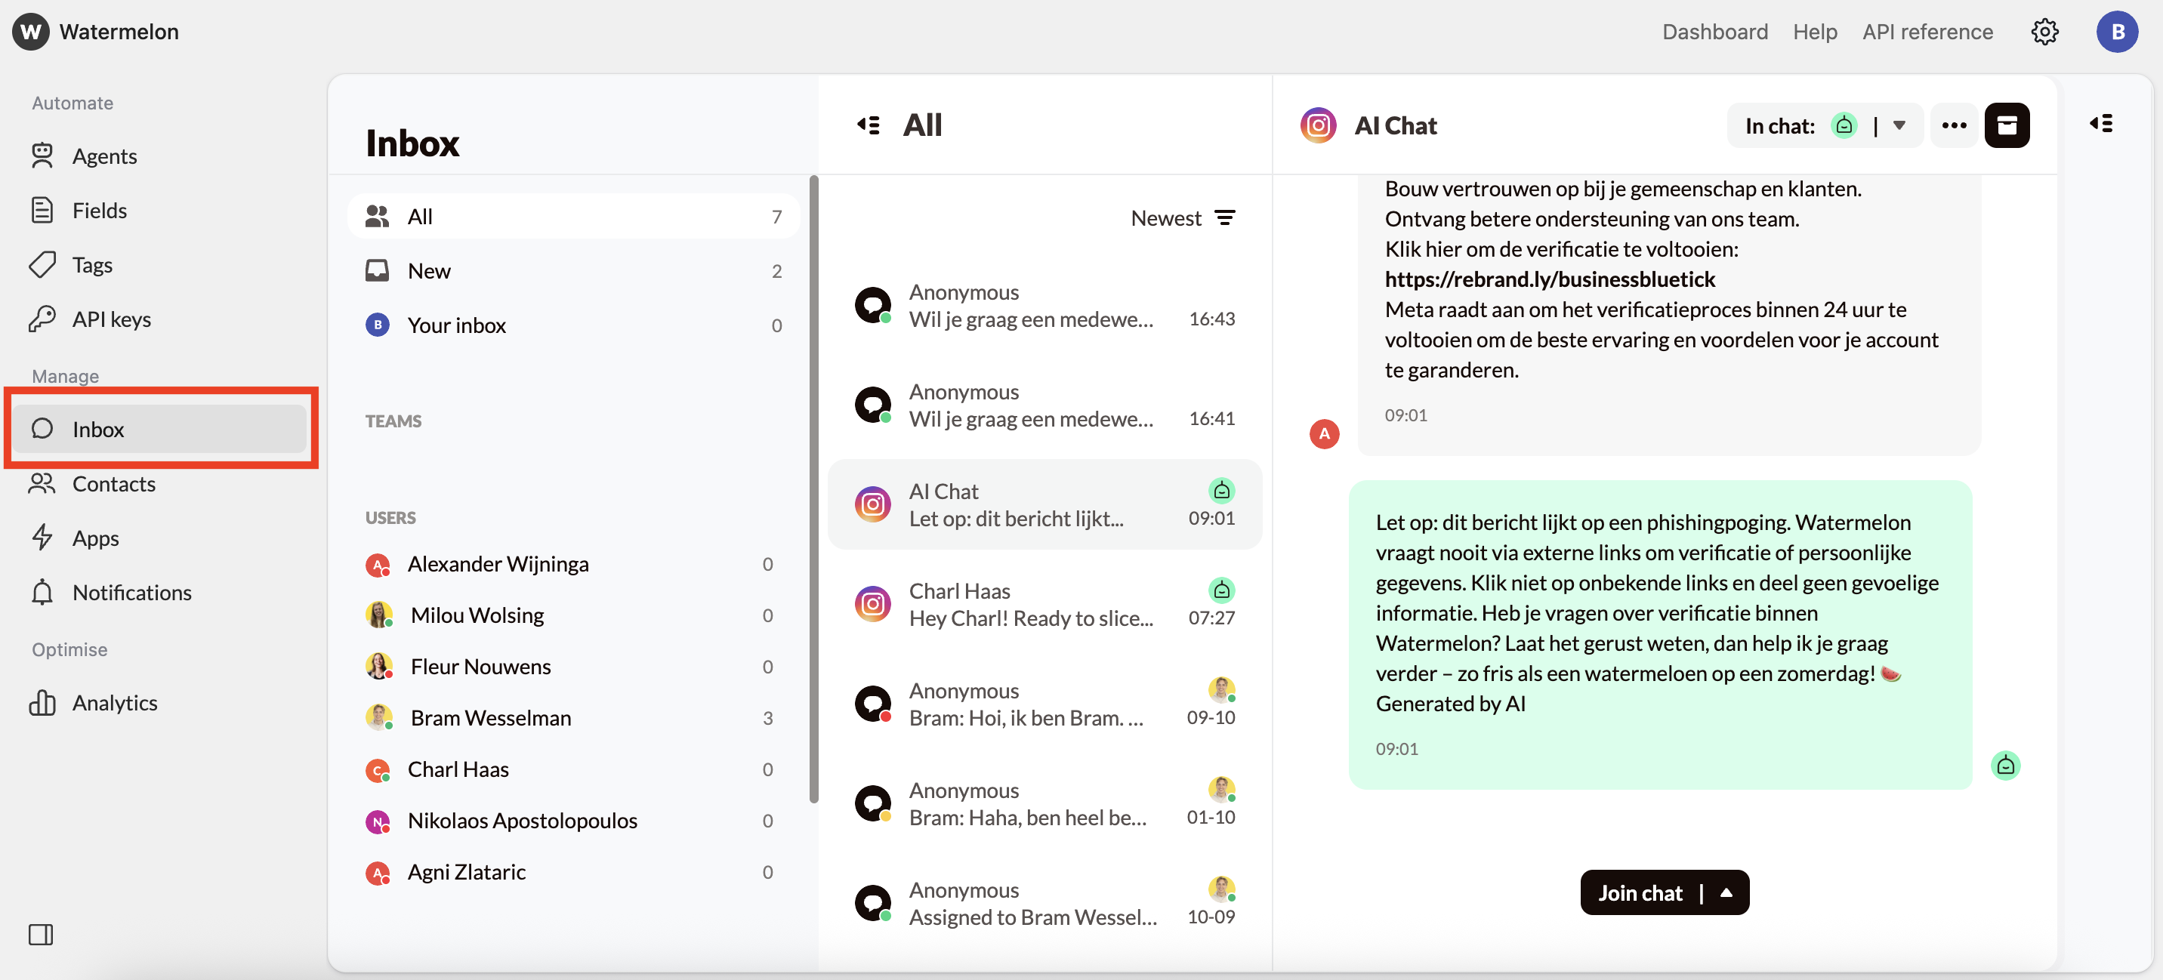
Task: Open API keys in the sidebar
Action: pos(111,319)
